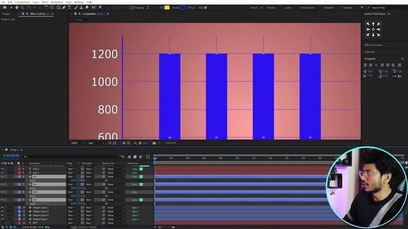The width and height of the screenshot is (408, 229).
Task: Switch to the Libraries workspace
Action: click(x=347, y=8)
